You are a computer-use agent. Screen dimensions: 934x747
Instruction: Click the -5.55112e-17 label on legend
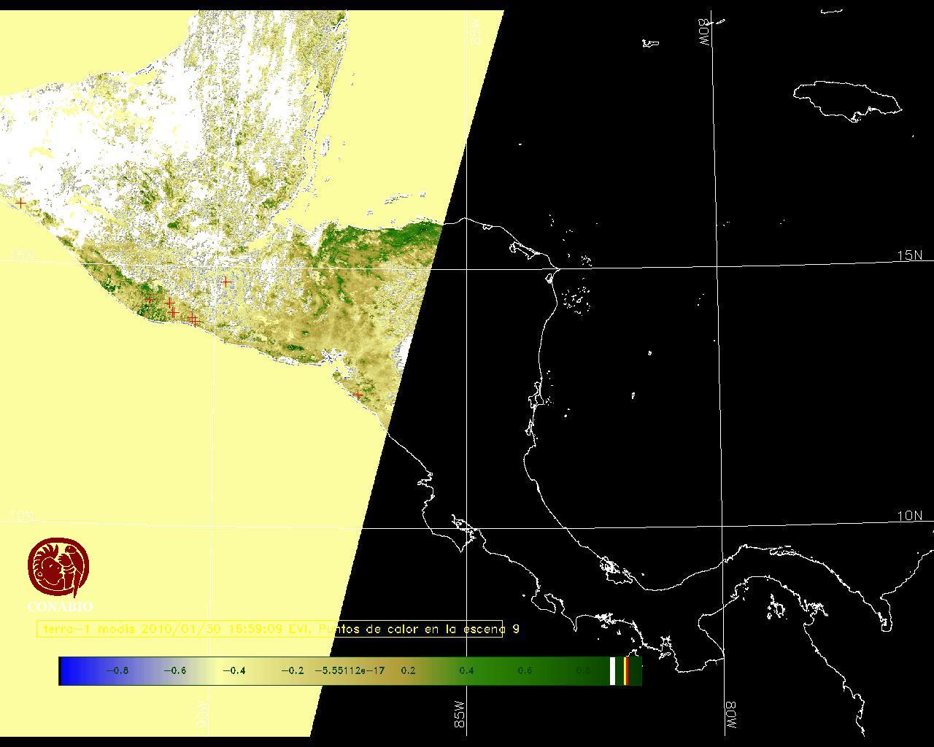[x=350, y=671]
